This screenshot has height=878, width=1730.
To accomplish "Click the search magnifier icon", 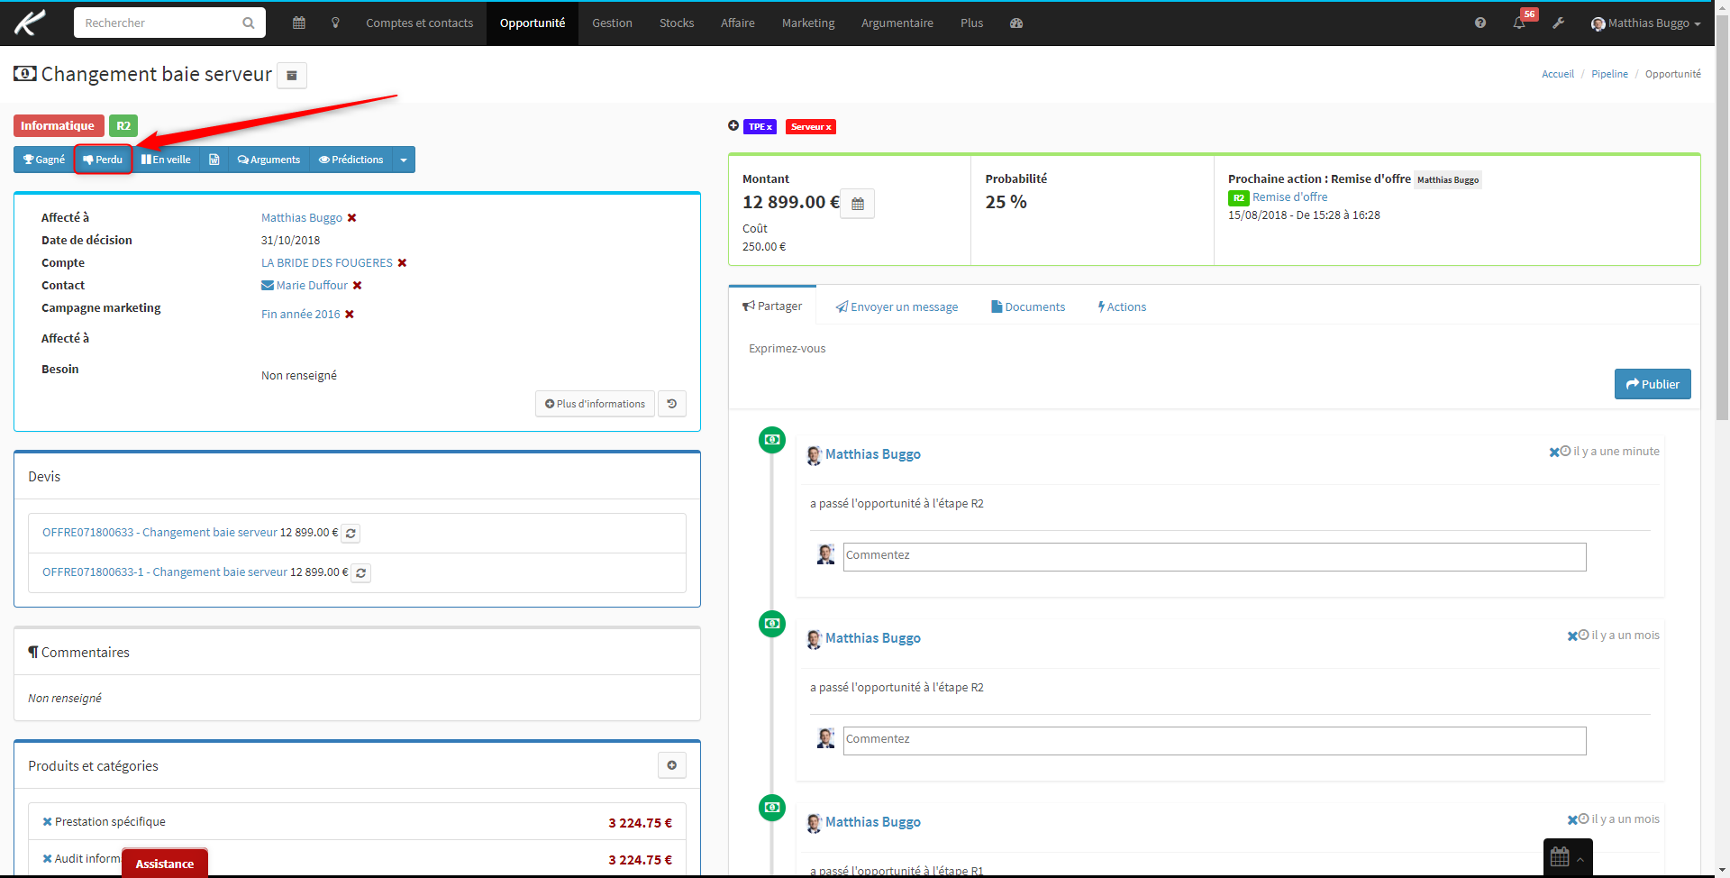I will [249, 23].
